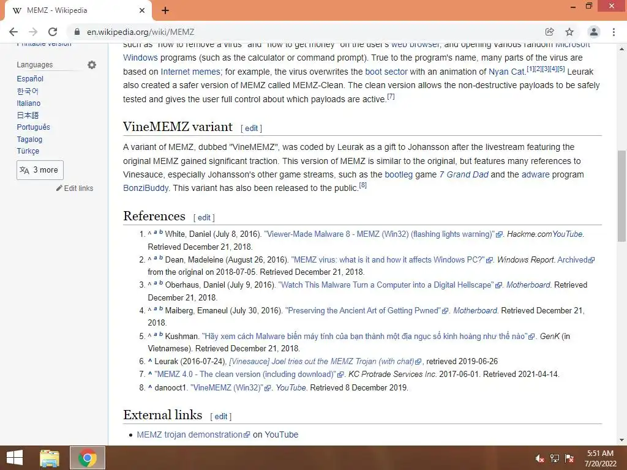
Task: Switch to Português language version
Action: coord(34,127)
